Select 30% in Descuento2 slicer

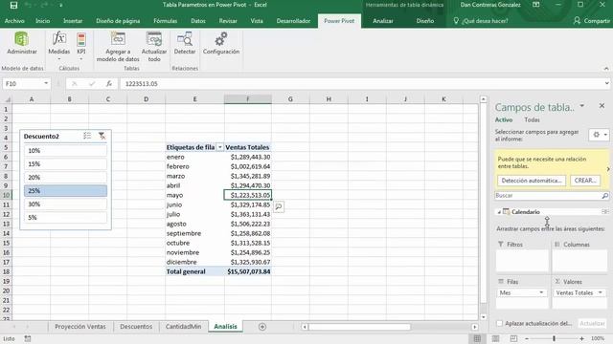pyautogui.click(x=65, y=204)
